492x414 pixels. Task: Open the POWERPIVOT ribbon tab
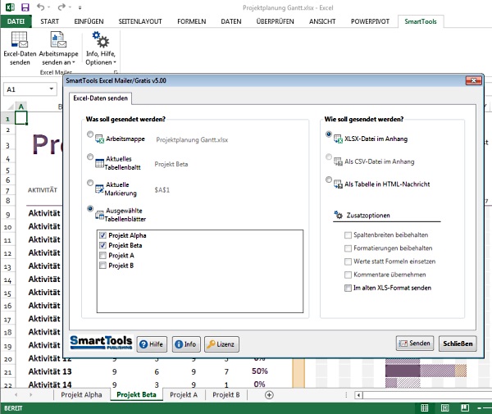pyautogui.click(x=370, y=21)
